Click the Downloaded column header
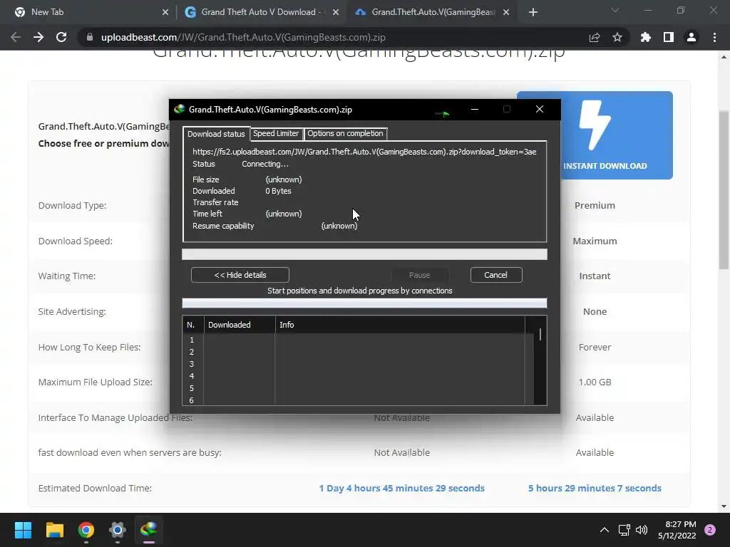Image resolution: width=730 pixels, height=547 pixels. coord(240,325)
